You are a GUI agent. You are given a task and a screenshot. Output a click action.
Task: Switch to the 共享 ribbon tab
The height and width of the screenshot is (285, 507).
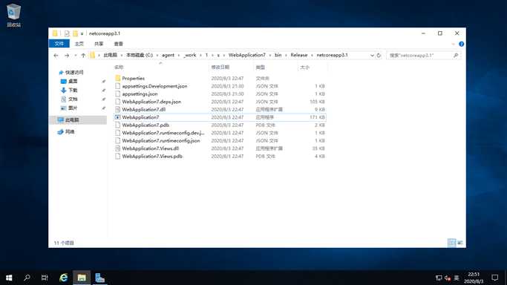pyautogui.click(x=99, y=44)
